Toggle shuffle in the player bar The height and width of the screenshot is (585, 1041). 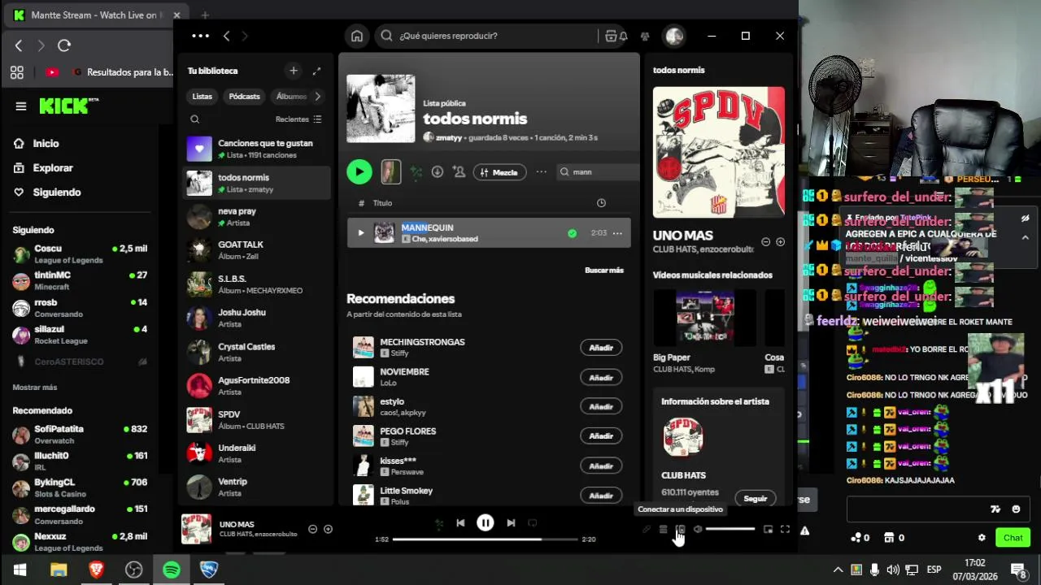(439, 524)
